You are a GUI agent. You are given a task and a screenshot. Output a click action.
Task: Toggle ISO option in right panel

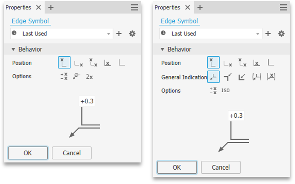[x=225, y=90]
